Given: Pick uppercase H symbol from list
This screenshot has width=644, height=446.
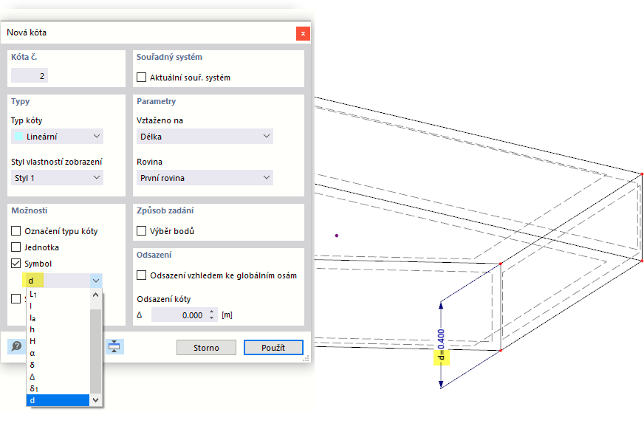Looking at the screenshot, I should [x=58, y=341].
